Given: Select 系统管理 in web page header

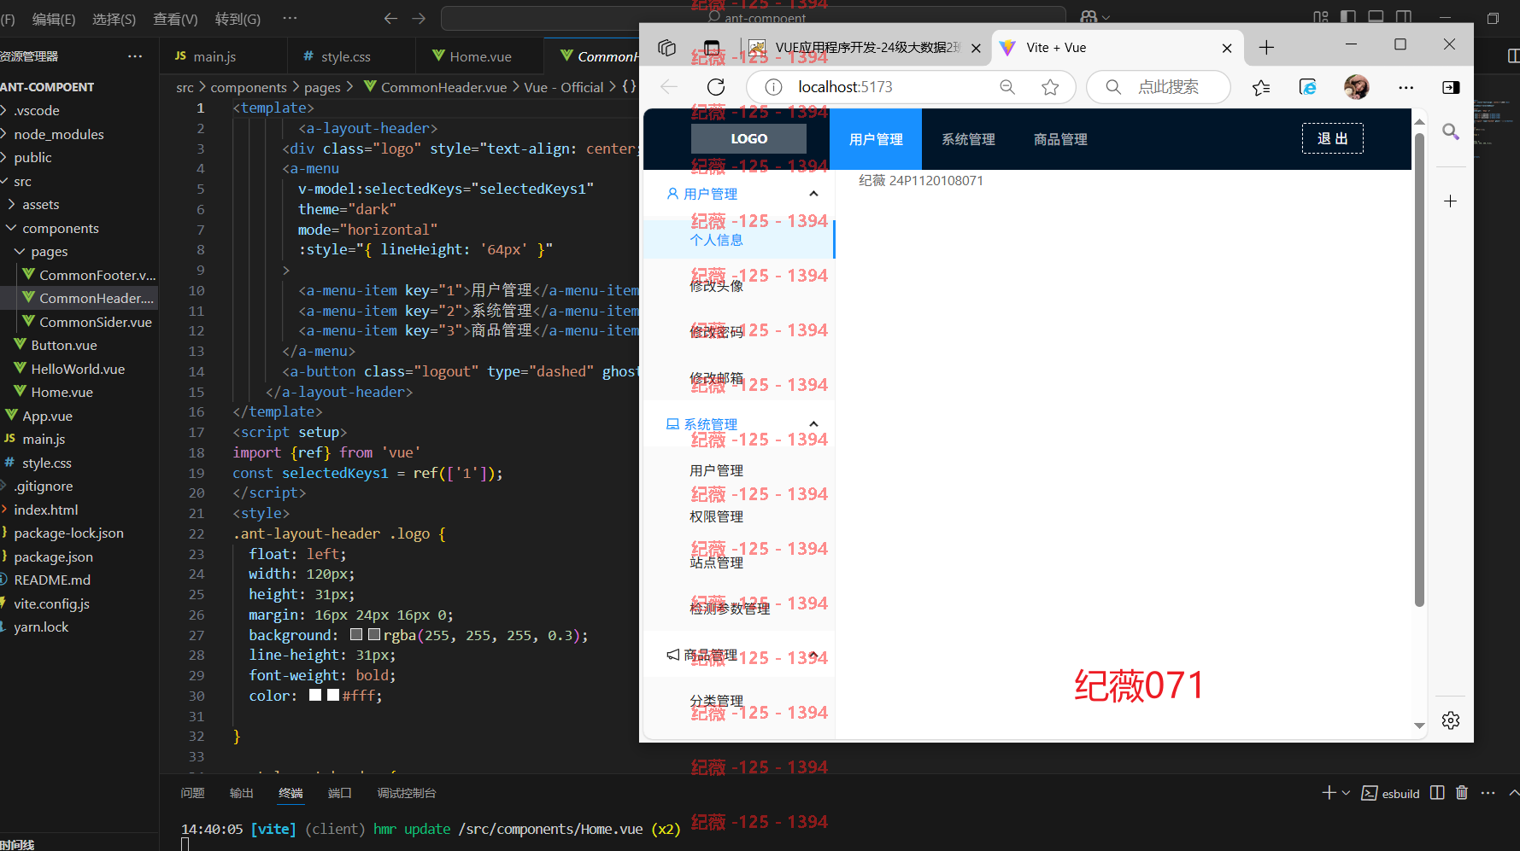Looking at the screenshot, I should (x=968, y=139).
